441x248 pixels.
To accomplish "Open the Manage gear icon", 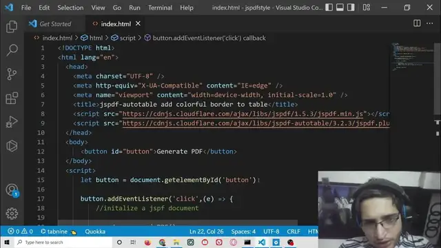I will pos(12,214).
